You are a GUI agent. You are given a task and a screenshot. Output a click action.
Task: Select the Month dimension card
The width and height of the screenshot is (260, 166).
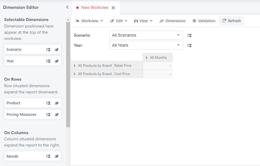(33, 156)
